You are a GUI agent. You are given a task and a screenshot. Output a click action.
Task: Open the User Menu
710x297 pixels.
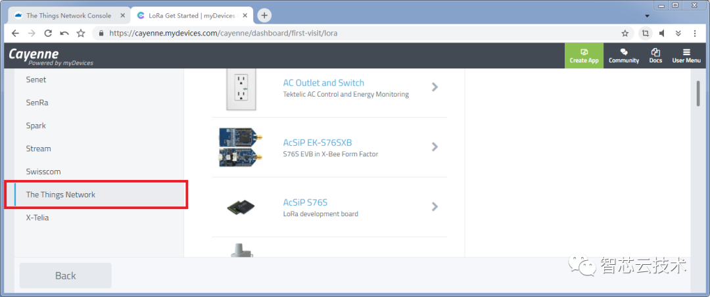686,56
